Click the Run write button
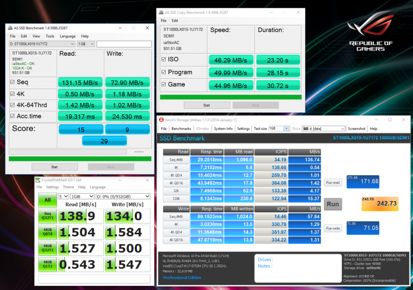The width and height of the screenshot is (413, 290). [333, 228]
